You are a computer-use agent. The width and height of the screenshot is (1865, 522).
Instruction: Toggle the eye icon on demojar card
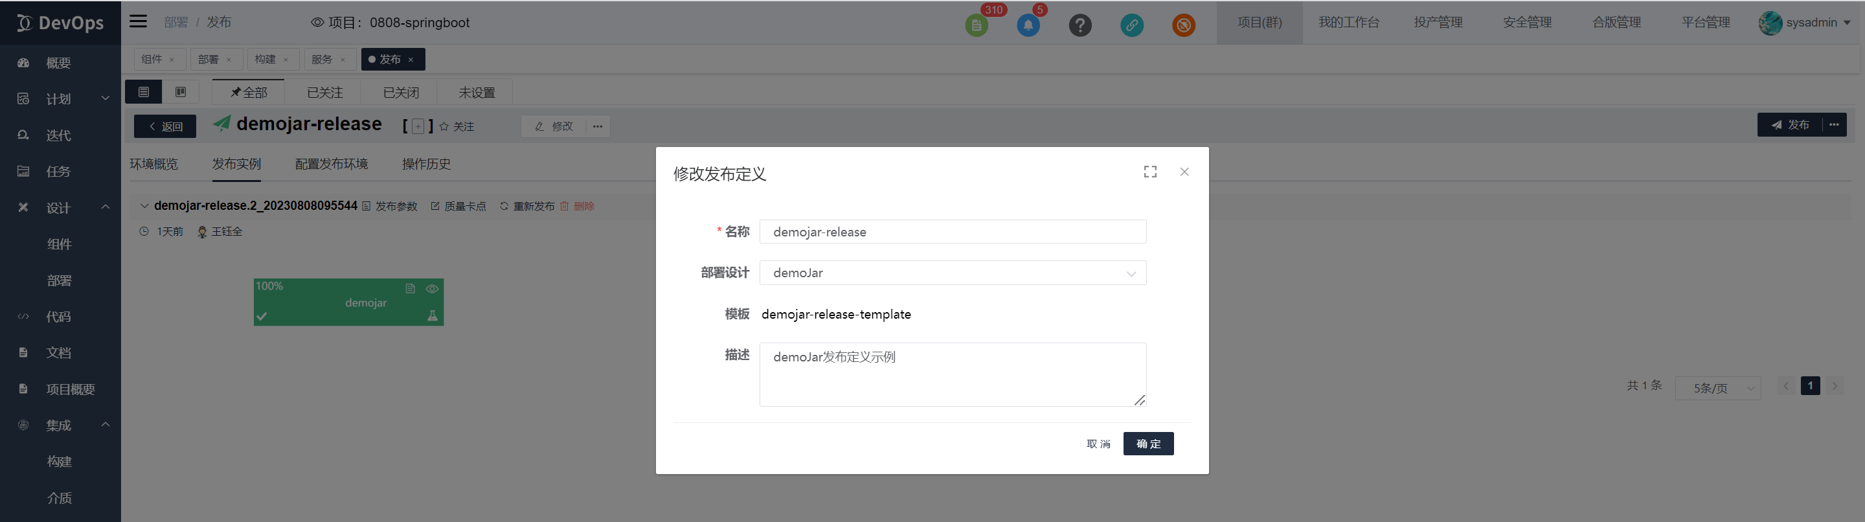[x=432, y=288]
